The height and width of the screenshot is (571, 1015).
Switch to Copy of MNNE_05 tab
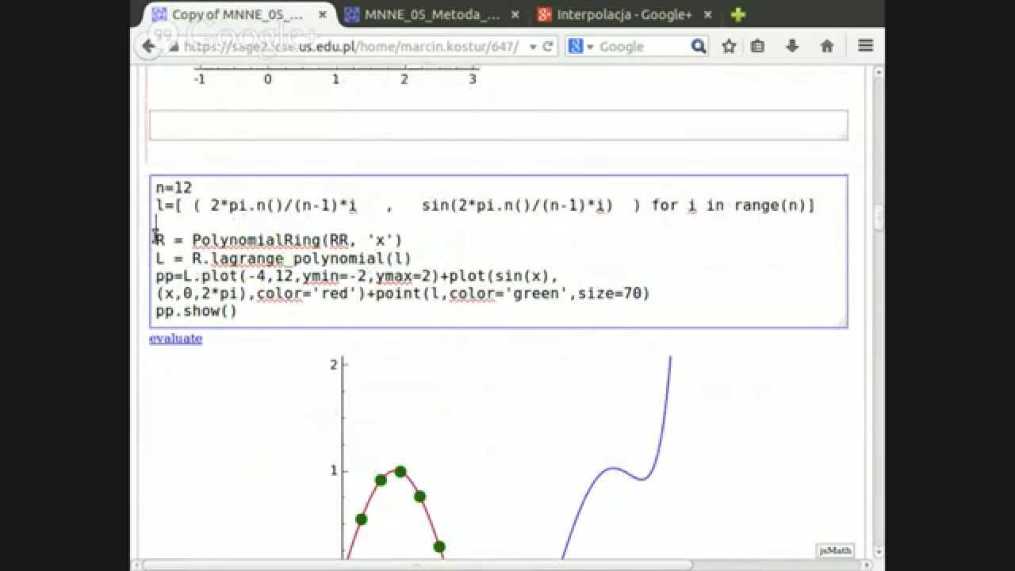click(x=238, y=14)
